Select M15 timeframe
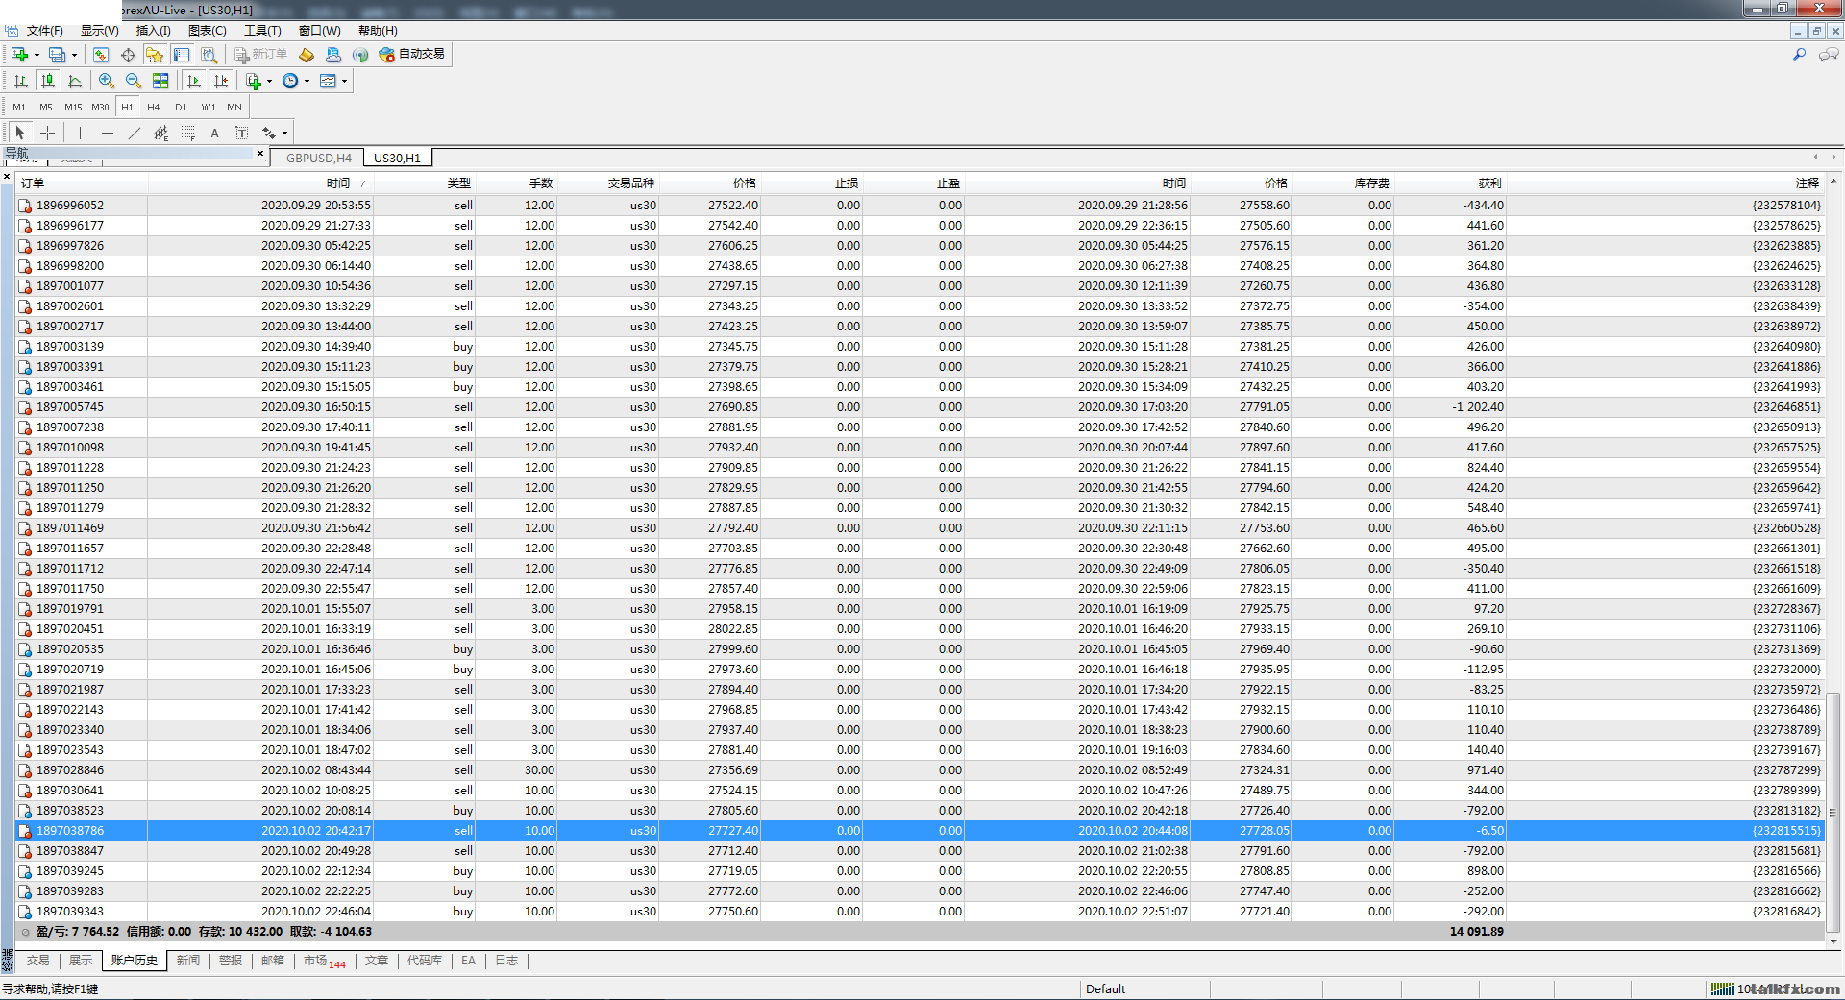Viewport: 1845px width, 1000px height. 73,107
